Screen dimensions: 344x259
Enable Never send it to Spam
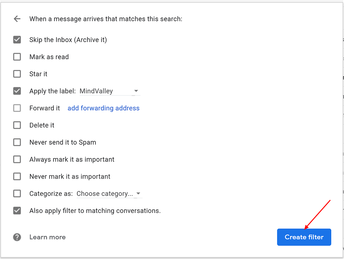coord(17,142)
